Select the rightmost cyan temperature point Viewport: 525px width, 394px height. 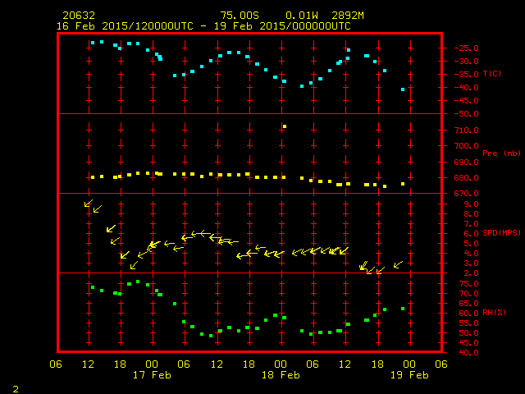tap(403, 89)
